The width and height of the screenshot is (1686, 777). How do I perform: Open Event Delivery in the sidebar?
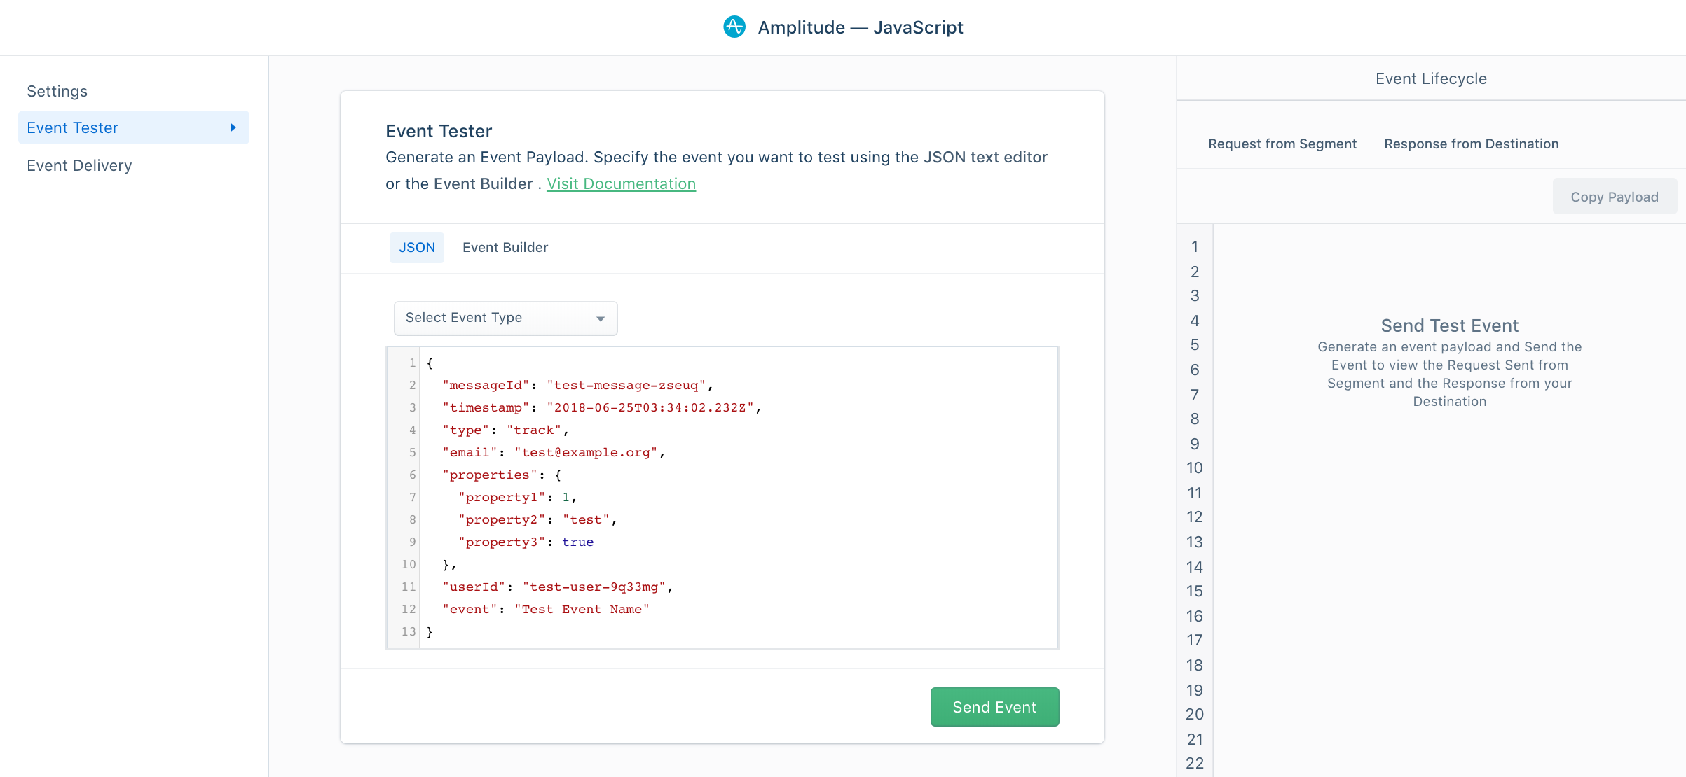coord(79,166)
